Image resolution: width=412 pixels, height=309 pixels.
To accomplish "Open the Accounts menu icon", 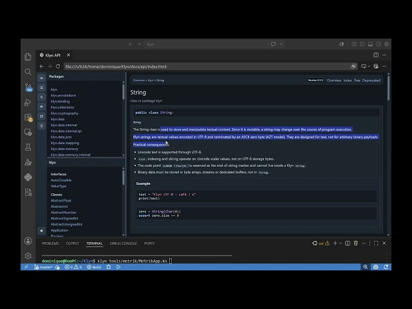I will click(x=28, y=241).
